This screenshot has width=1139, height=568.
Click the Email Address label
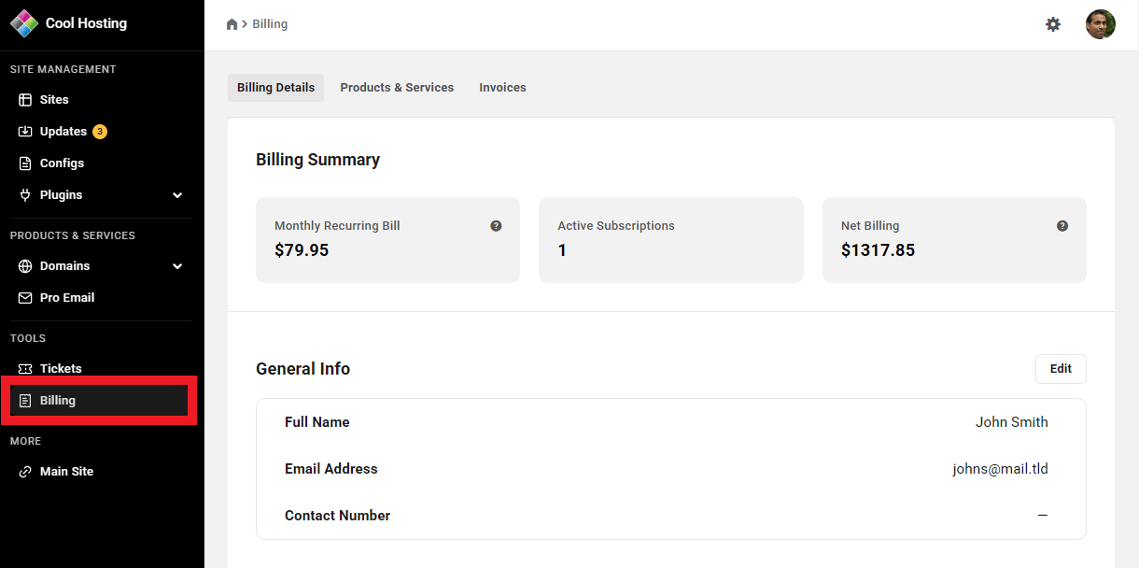coord(331,469)
